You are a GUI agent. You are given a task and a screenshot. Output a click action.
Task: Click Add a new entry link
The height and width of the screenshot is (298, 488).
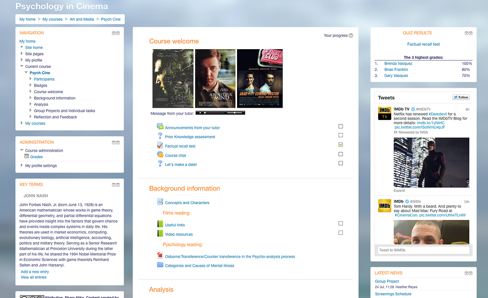(35, 272)
